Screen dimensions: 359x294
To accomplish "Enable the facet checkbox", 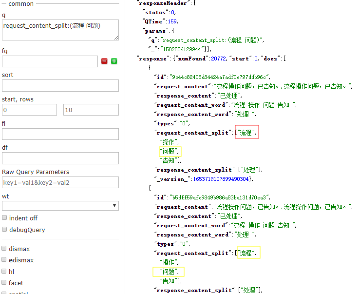I will click(4, 282).
